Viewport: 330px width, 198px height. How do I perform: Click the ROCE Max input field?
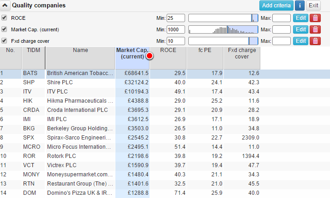282,18
